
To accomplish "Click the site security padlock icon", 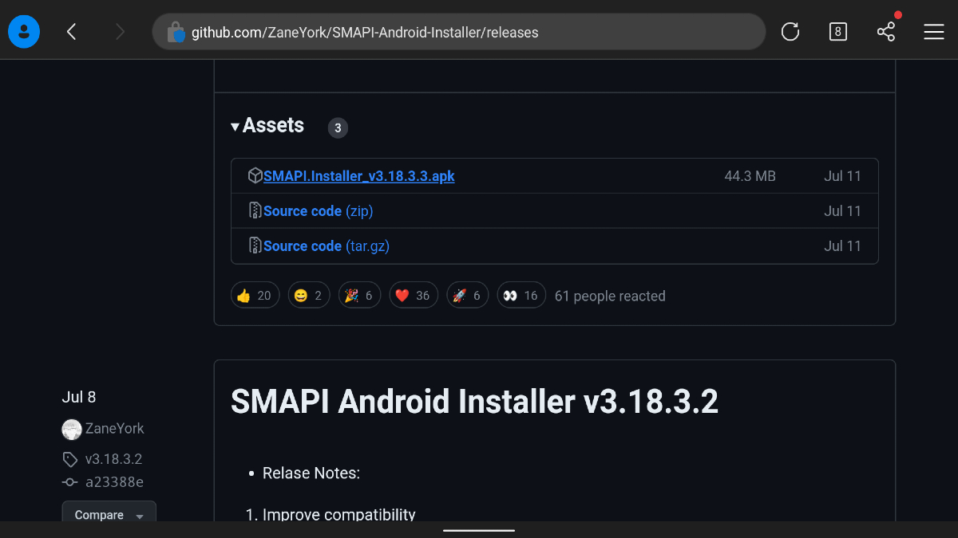I will coord(176,31).
